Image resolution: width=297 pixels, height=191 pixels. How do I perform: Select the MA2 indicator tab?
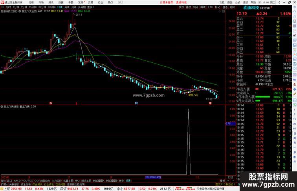(x=77, y=181)
